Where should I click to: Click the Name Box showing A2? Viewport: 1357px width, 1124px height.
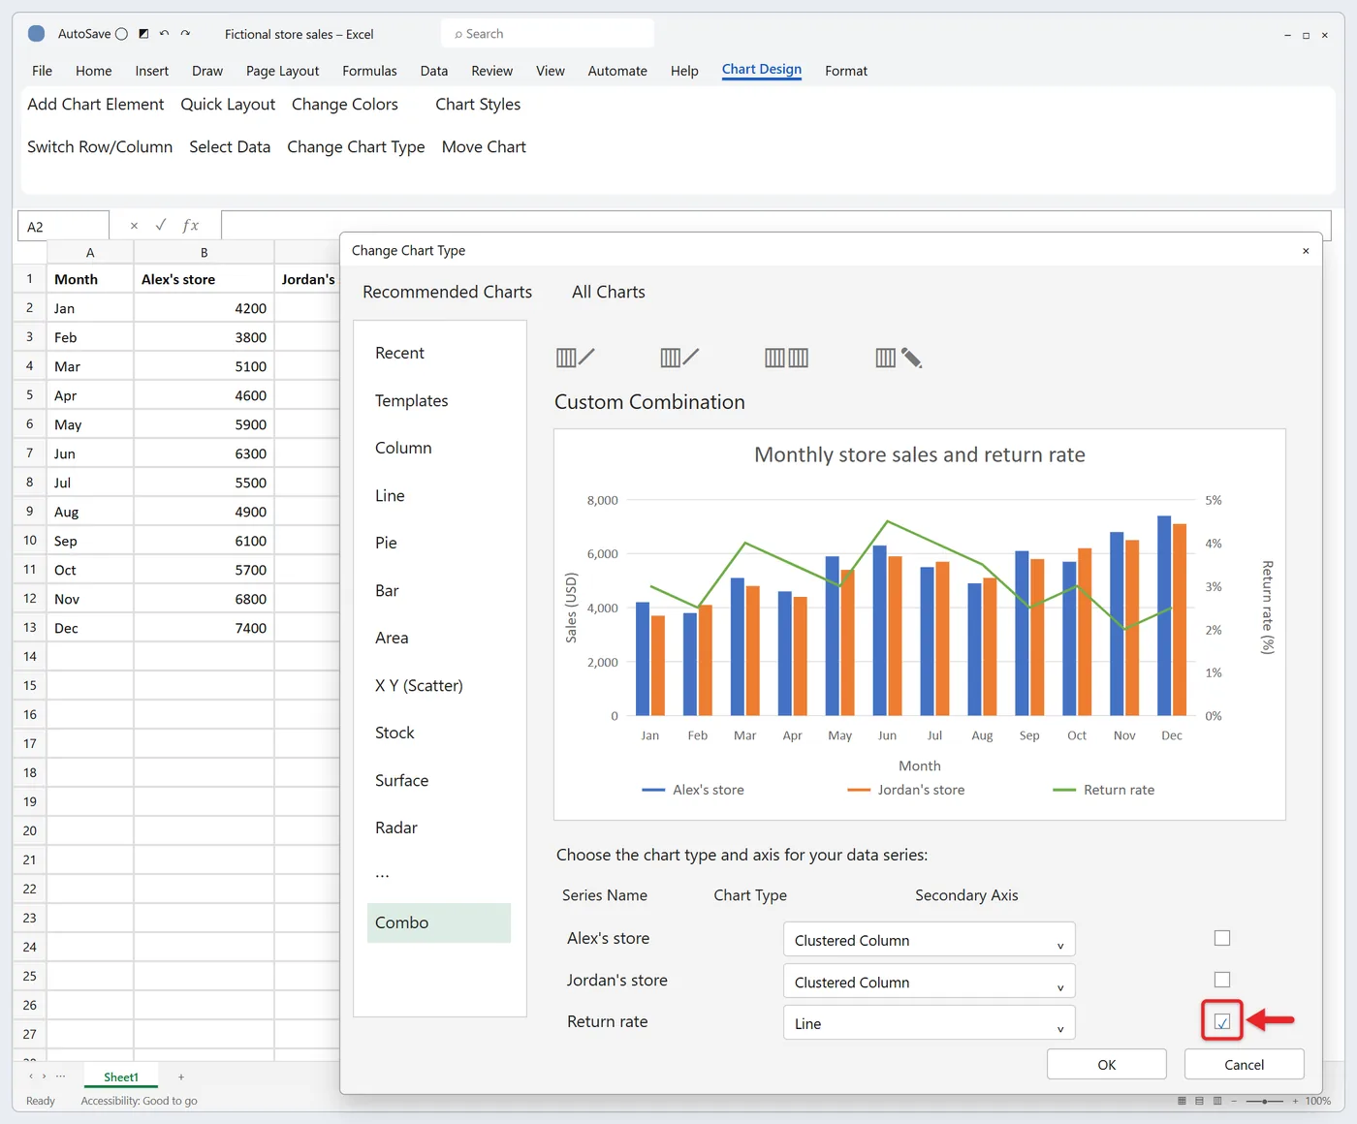coord(63,226)
